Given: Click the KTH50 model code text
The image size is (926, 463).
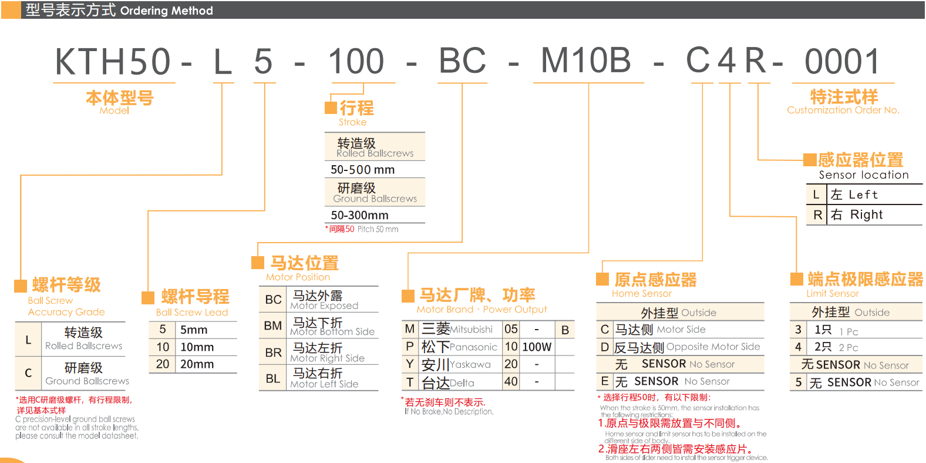Looking at the screenshot, I should click(113, 62).
